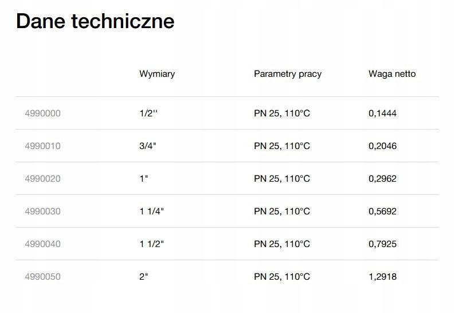Click the 'Parametry pracy' column header
The image size is (463, 313).
point(288,74)
